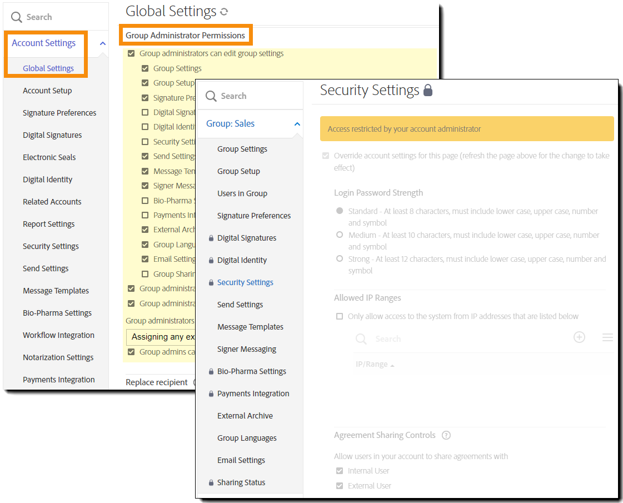Select the Strong password strength option
Viewport: 623px width, 503px height.
point(339,260)
